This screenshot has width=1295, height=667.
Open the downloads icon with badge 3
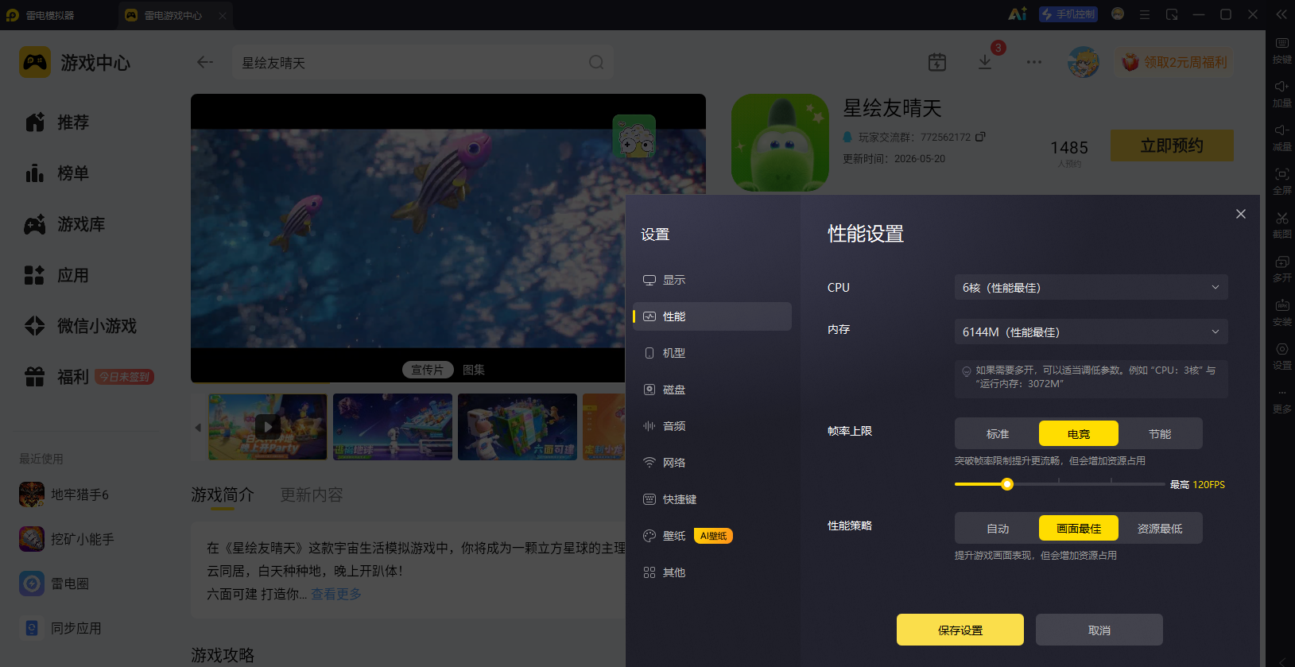(985, 62)
